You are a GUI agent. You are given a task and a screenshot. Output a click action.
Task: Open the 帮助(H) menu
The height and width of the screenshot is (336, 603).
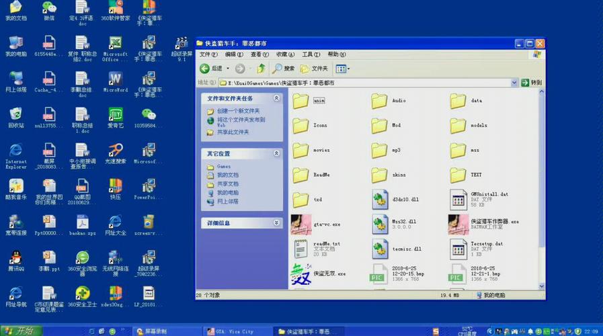(337, 54)
